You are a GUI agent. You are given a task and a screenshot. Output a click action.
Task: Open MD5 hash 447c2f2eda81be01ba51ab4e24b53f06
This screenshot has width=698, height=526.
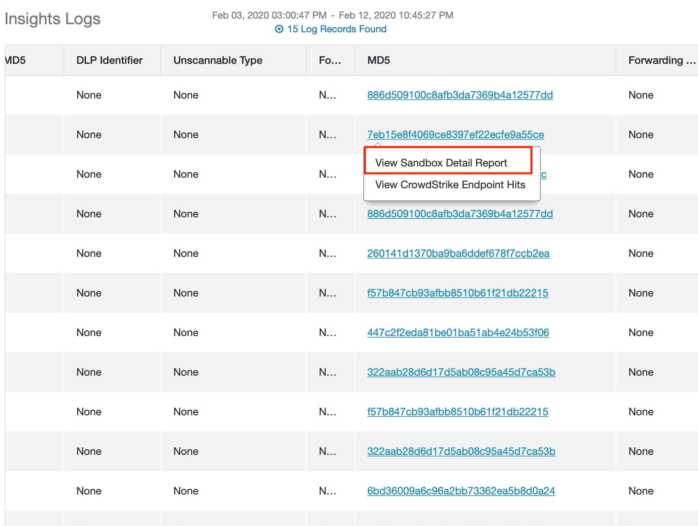click(458, 332)
